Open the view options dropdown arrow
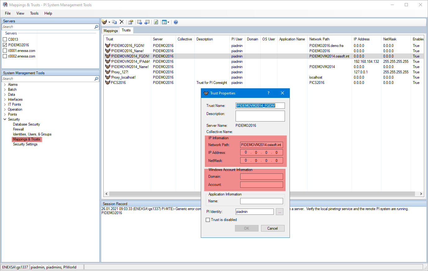 [168, 22]
